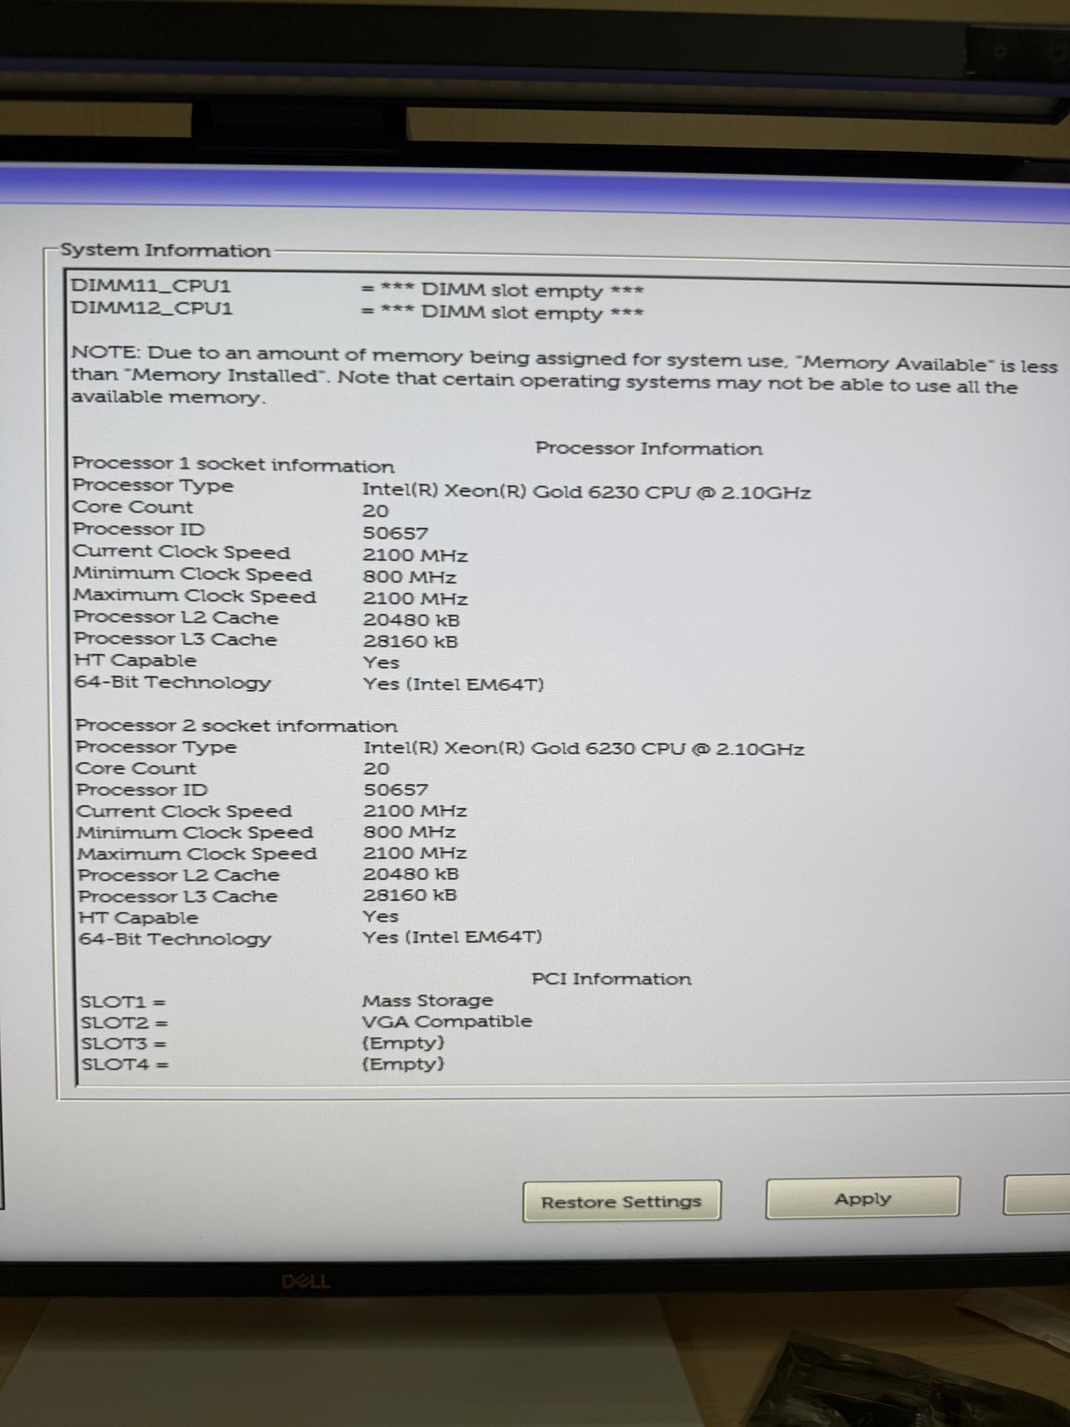Viewport: 1070px width, 1427px height.
Task: Click the Processor 2 Core Count label
Action: coord(136,768)
